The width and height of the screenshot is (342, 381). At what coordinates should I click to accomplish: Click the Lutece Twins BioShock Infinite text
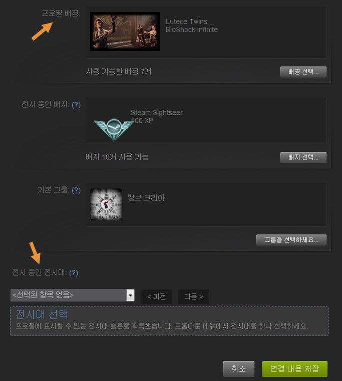(192, 25)
